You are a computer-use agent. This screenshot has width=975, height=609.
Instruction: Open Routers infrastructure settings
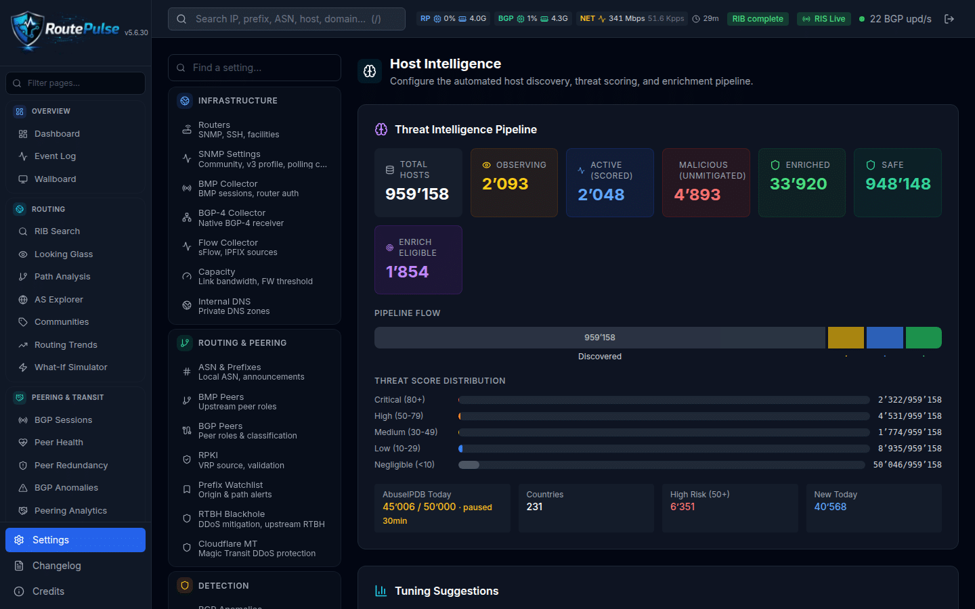[x=255, y=130]
